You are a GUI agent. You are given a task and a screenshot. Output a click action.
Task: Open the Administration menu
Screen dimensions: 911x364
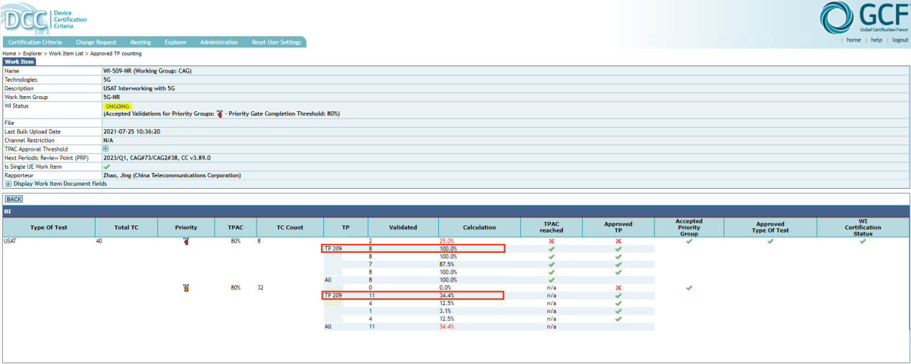[x=219, y=42]
